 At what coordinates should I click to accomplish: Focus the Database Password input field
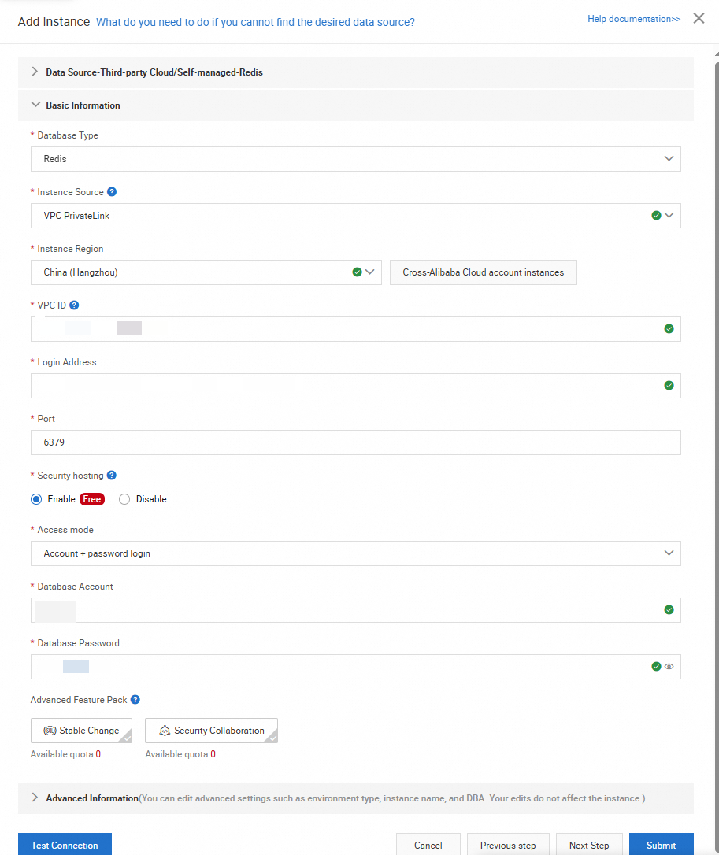pyautogui.click(x=356, y=667)
